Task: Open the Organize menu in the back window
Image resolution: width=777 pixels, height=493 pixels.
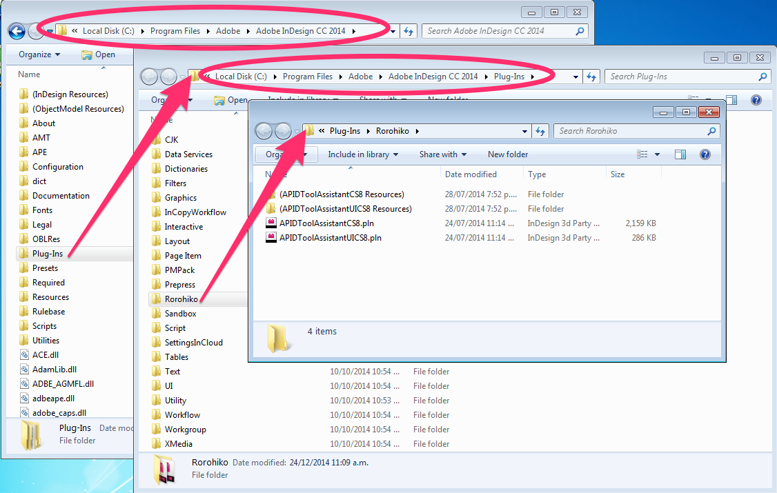Action: [x=39, y=54]
